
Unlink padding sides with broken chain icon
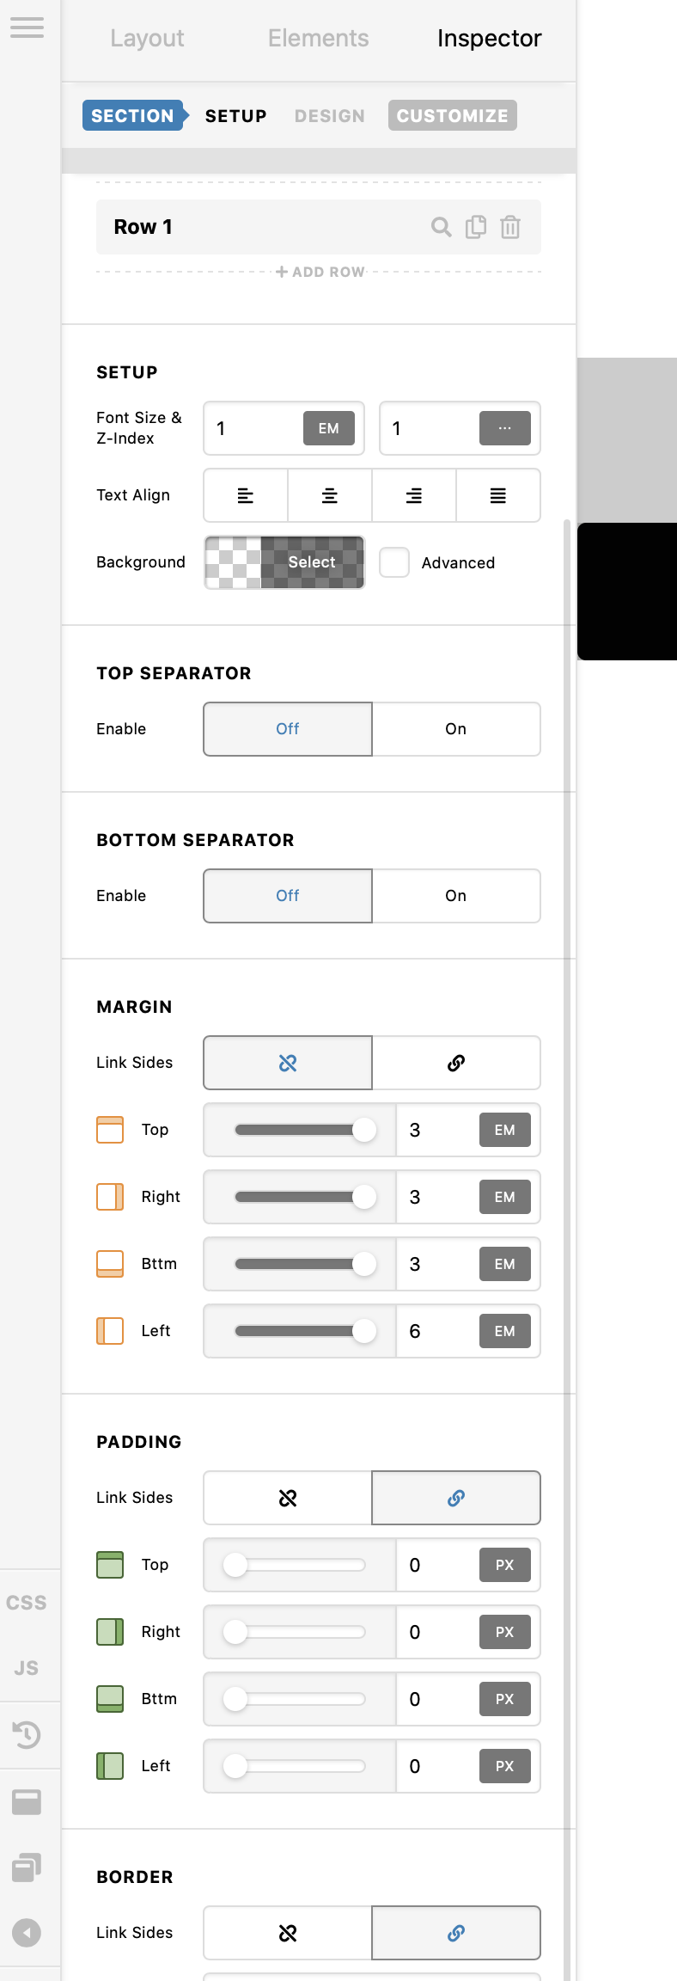[288, 1498]
